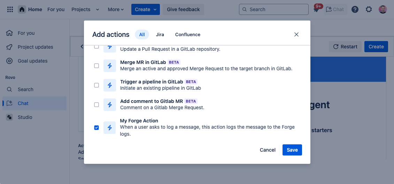The height and width of the screenshot is (184, 394).
Task: Switch to the Confluence filter tab
Action: pyautogui.click(x=188, y=34)
